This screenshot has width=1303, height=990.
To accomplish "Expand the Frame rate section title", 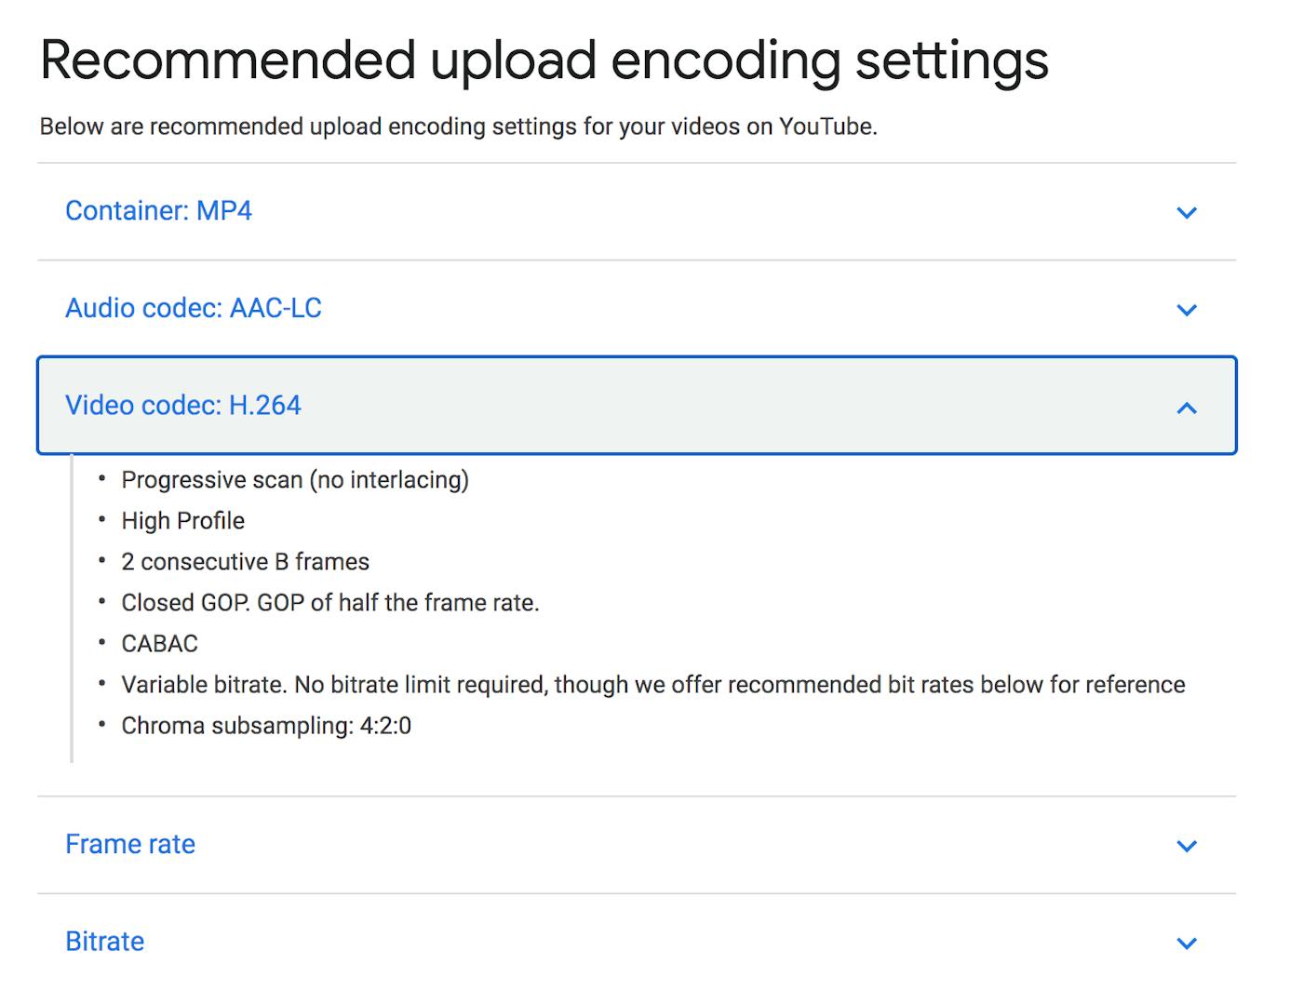I will [x=130, y=844].
